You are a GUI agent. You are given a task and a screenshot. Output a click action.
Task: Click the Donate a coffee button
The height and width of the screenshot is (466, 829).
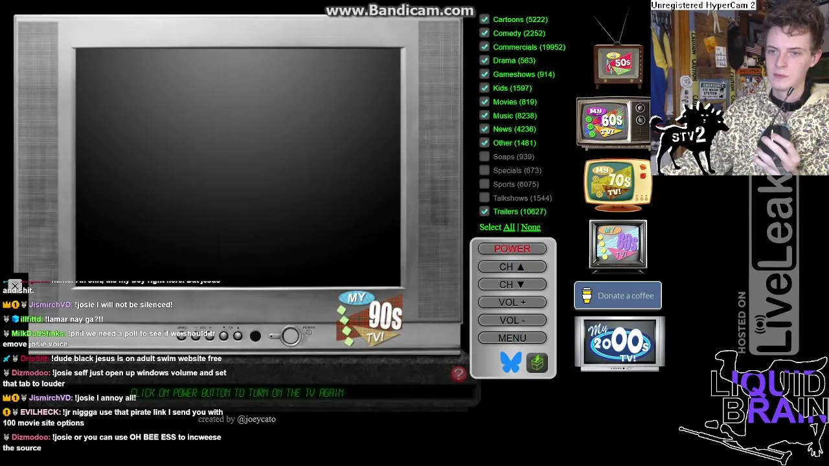[618, 296]
